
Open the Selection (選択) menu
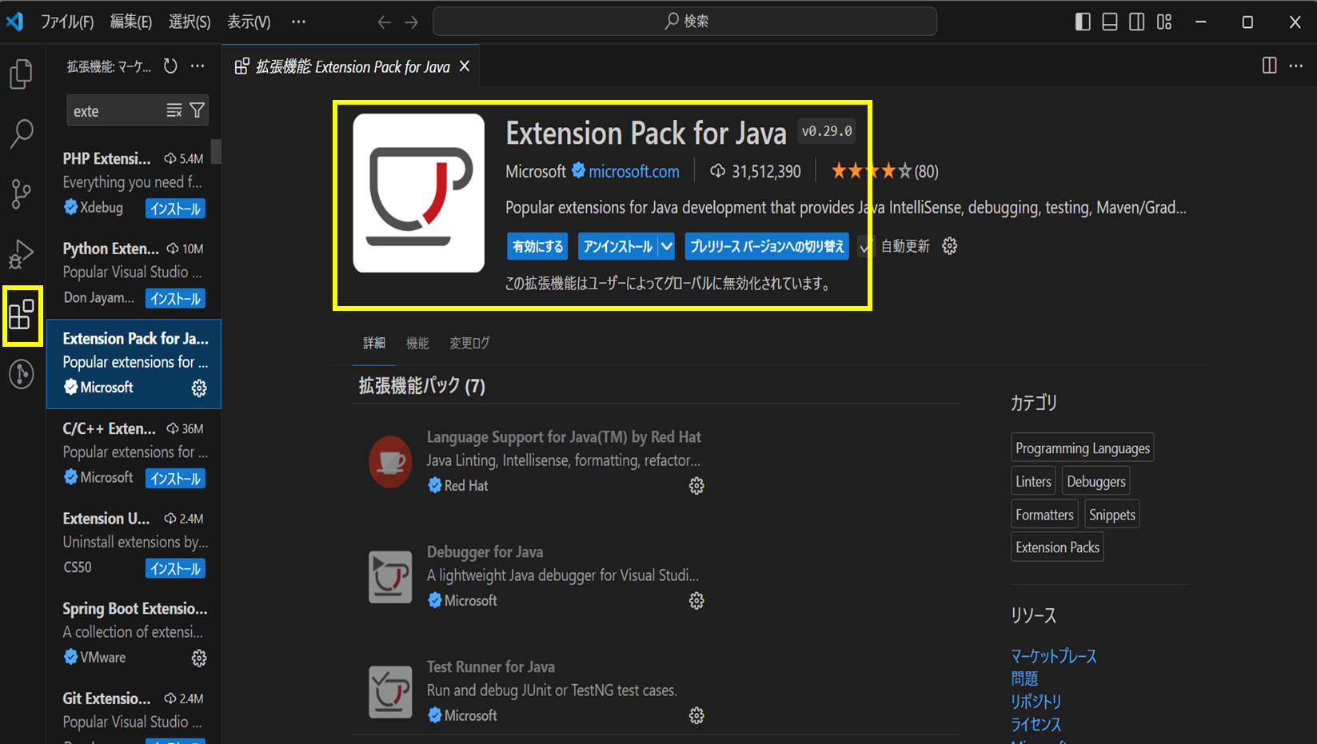click(190, 22)
